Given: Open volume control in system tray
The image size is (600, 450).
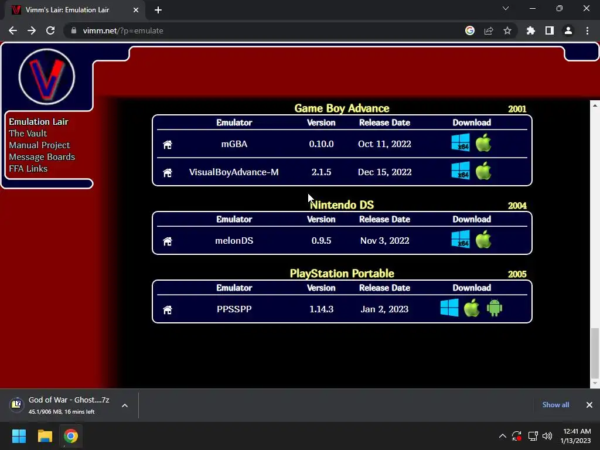Looking at the screenshot, I should tap(547, 436).
